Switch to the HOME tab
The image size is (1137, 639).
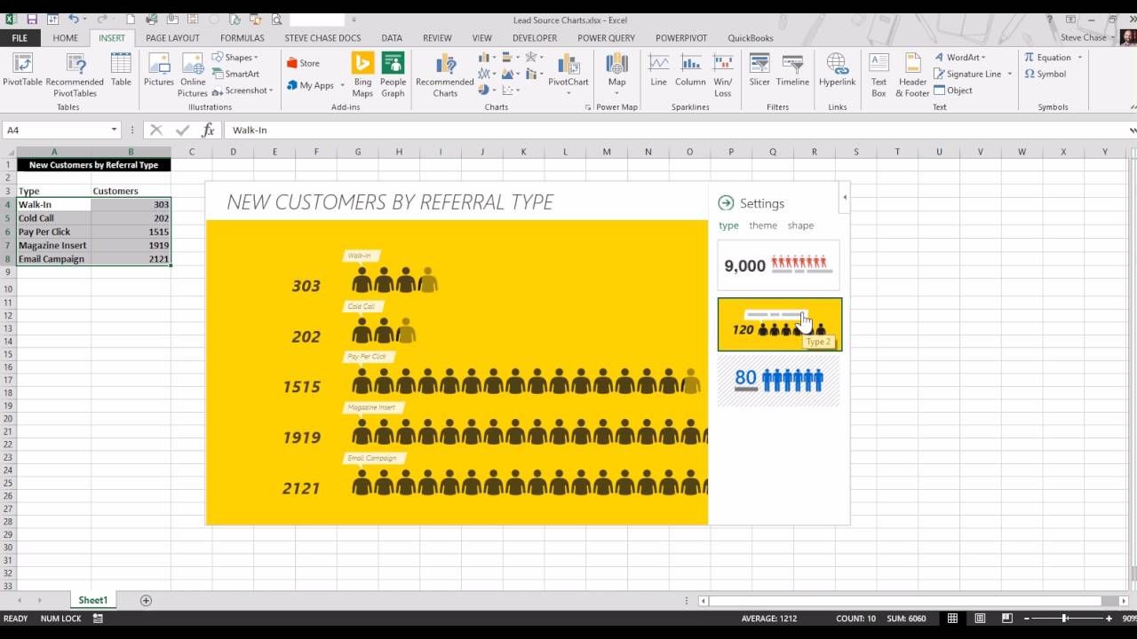click(x=65, y=38)
